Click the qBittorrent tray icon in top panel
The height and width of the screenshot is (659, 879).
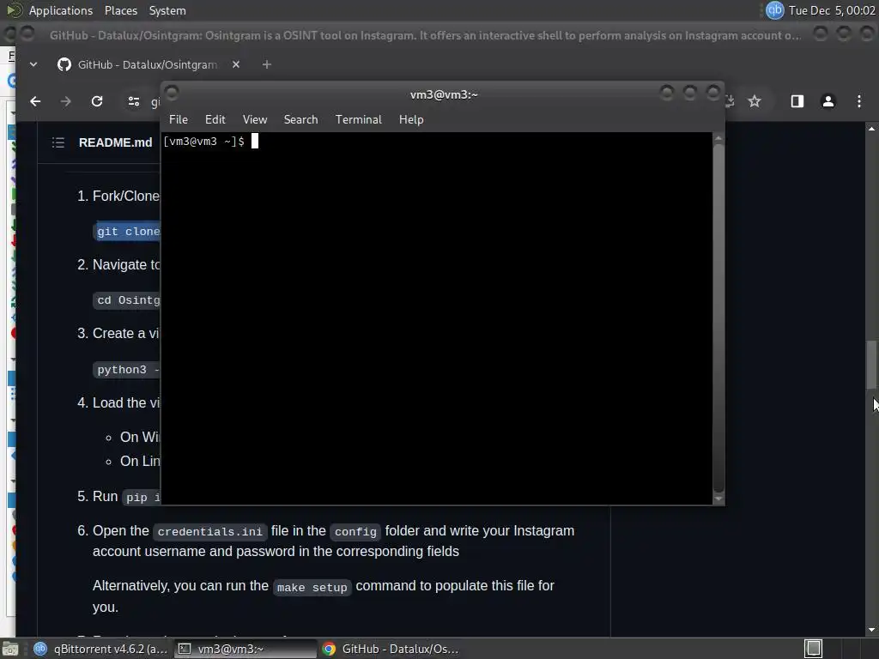point(774,10)
